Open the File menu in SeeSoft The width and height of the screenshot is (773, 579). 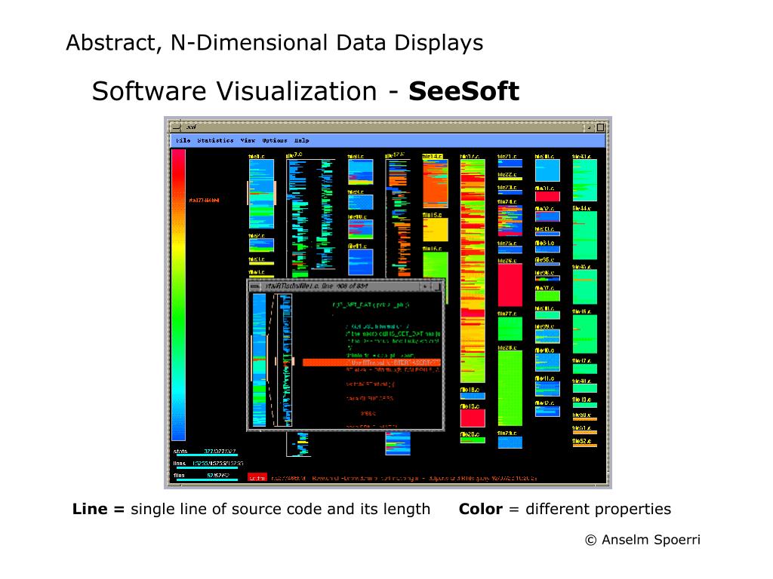[183, 140]
